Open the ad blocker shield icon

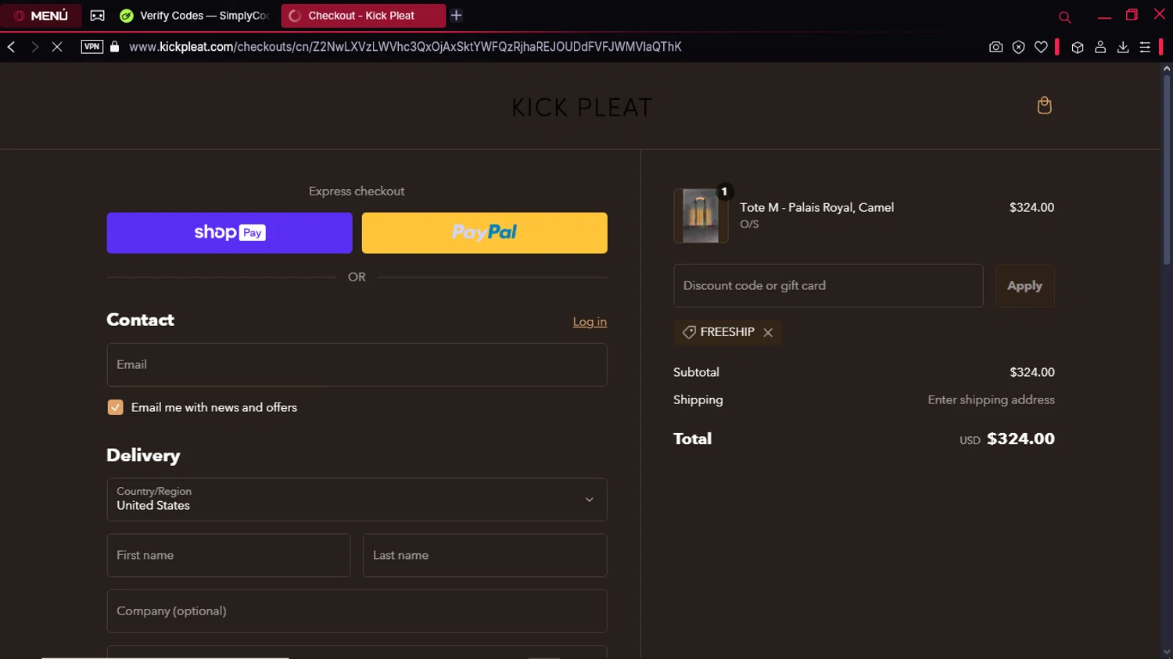1018,48
